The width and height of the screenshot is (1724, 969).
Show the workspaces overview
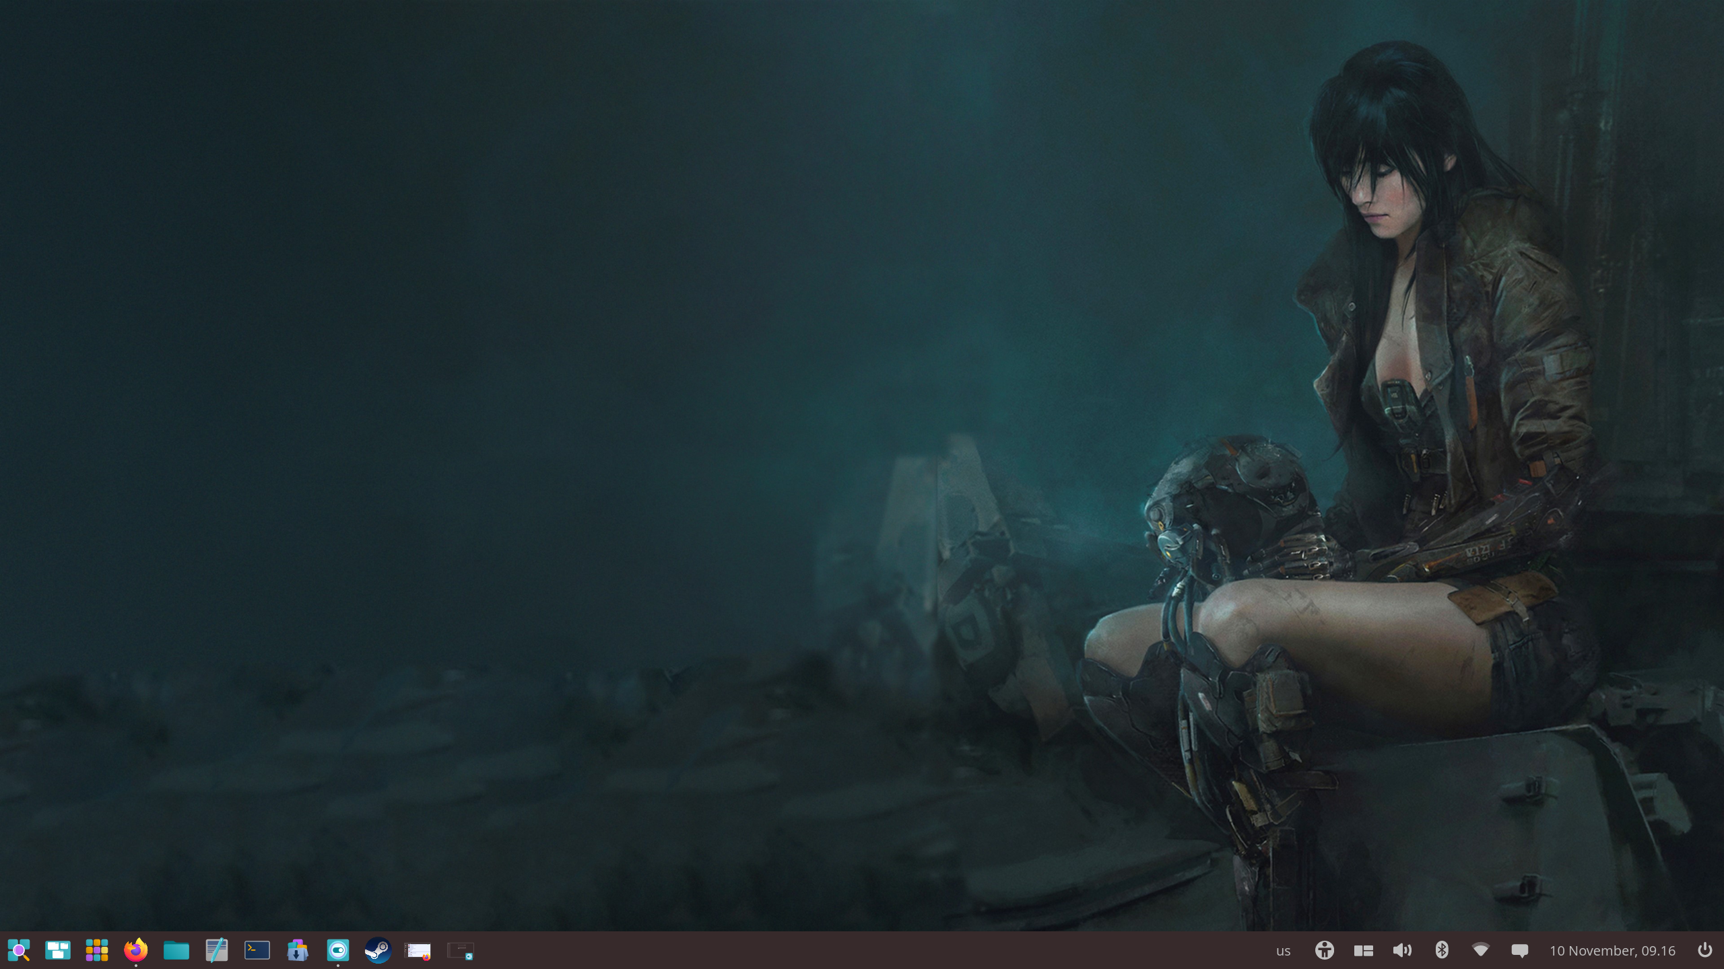click(x=58, y=950)
